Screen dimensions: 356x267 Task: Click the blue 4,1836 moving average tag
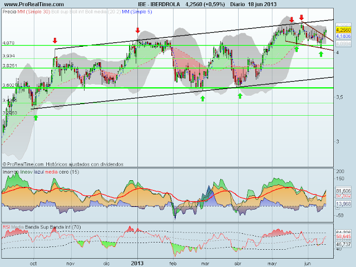click(343, 36)
